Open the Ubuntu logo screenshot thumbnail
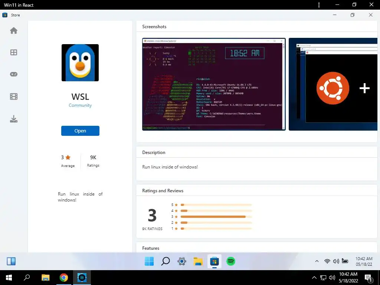This screenshot has width=380, height=285. (333, 84)
